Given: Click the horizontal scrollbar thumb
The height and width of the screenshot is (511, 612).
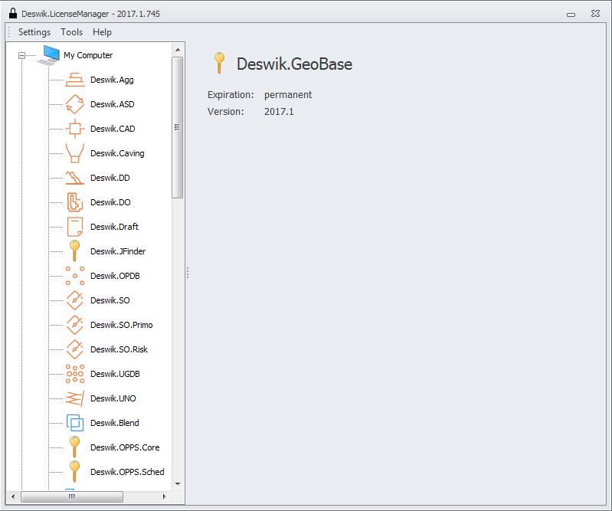Looking at the screenshot, I should pyautogui.click(x=72, y=496).
